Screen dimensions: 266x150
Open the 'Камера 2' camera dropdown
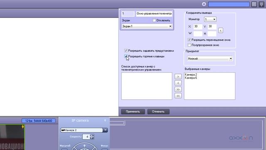pyautogui.click(x=84, y=130)
